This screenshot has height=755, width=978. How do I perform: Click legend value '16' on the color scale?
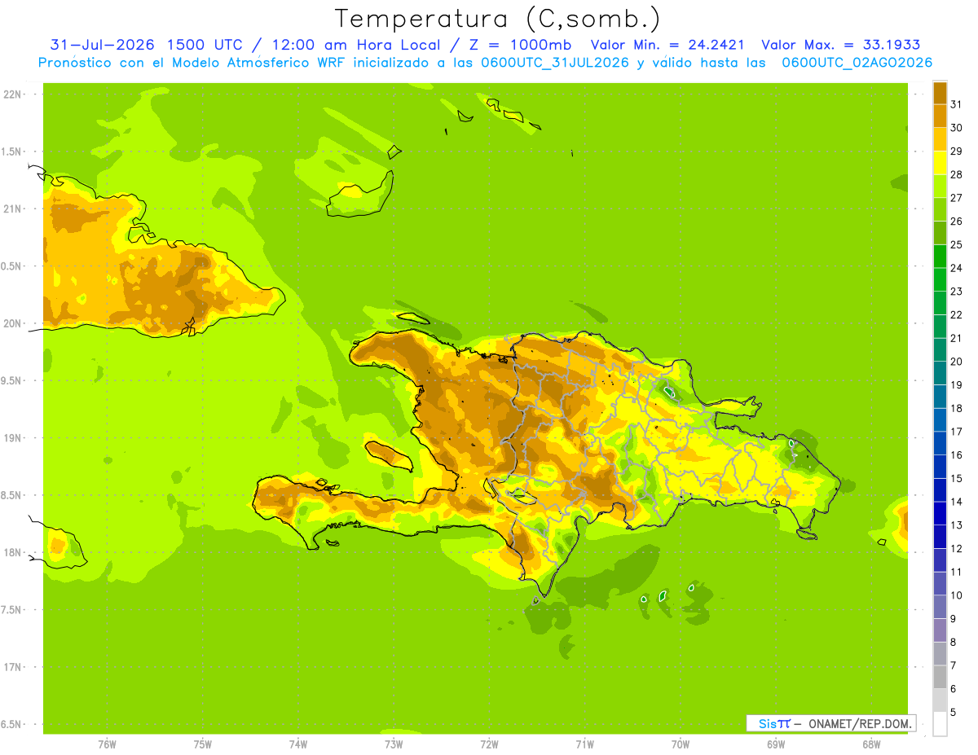pyautogui.click(x=956, y=455)
